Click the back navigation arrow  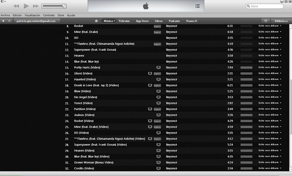point(3,21)
